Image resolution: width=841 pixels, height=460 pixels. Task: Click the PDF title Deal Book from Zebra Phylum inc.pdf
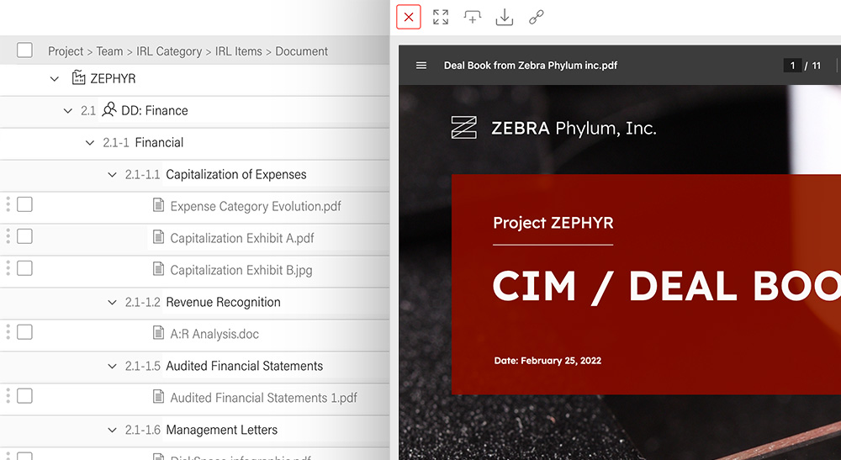pos(531,66)
